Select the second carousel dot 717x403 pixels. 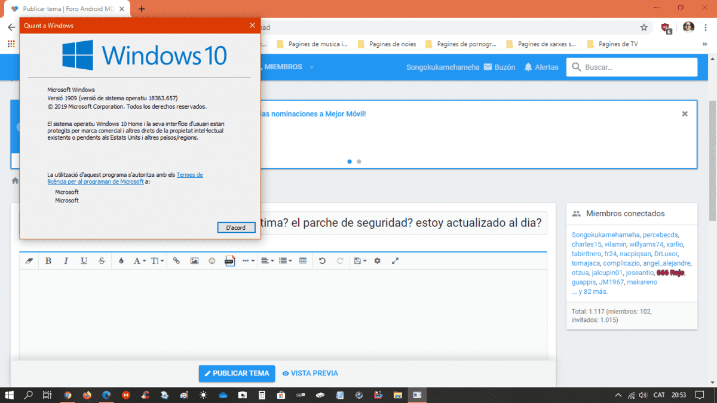coord(358,161)
